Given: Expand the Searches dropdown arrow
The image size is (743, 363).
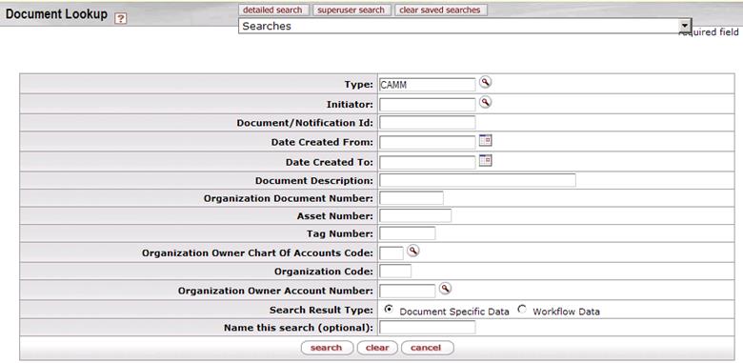Looking at the screenshot, I should [x=684, y=26].
